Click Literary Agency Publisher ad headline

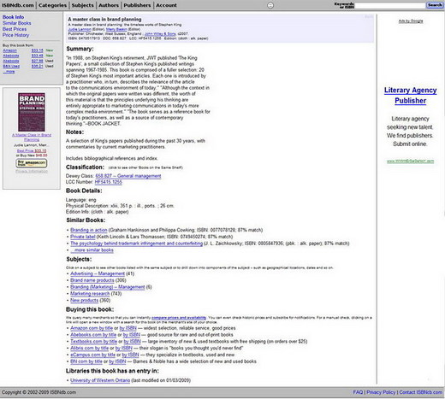pos(410,96)
